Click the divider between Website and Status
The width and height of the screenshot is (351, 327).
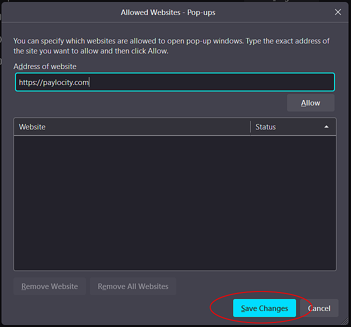click(250, 127)
